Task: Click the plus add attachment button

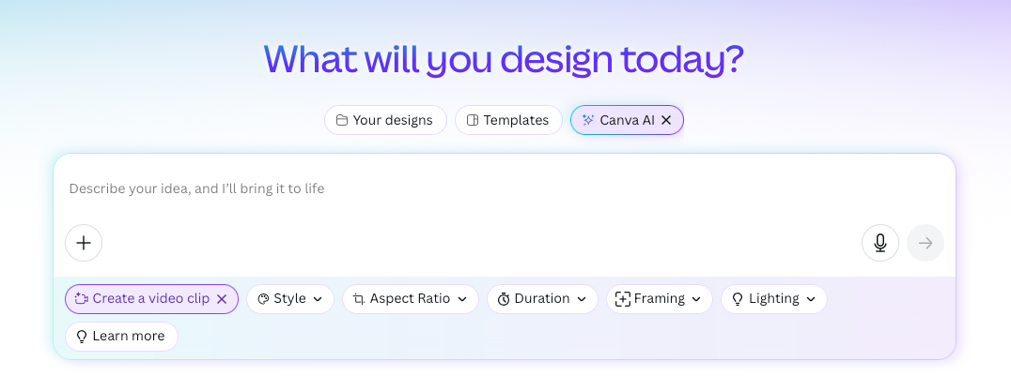Action: pyautogui.click(x=84, y=243)
